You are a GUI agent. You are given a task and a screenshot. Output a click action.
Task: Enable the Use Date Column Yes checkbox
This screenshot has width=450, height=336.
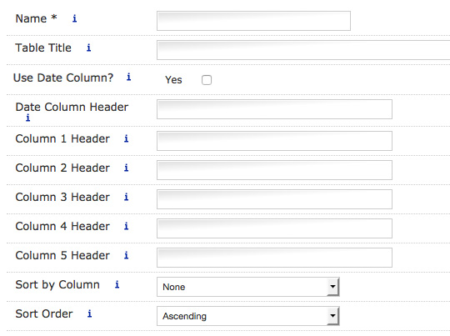(x=207, y=80)
